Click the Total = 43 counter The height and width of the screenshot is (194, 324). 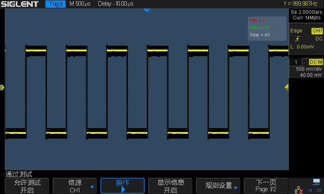coord(260,35)
